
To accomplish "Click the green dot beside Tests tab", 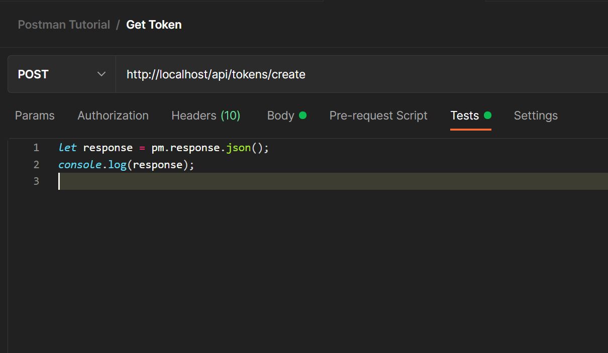I will pyautogui.click(x=486, y=115).
